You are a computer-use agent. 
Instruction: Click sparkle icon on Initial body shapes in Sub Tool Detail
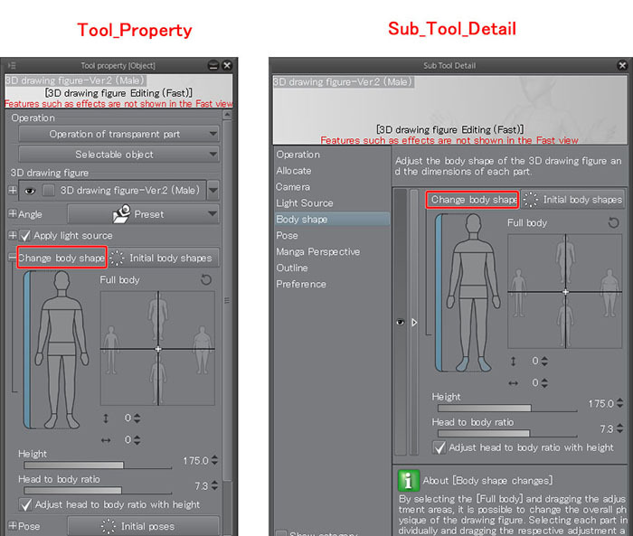tap(531, 200)
